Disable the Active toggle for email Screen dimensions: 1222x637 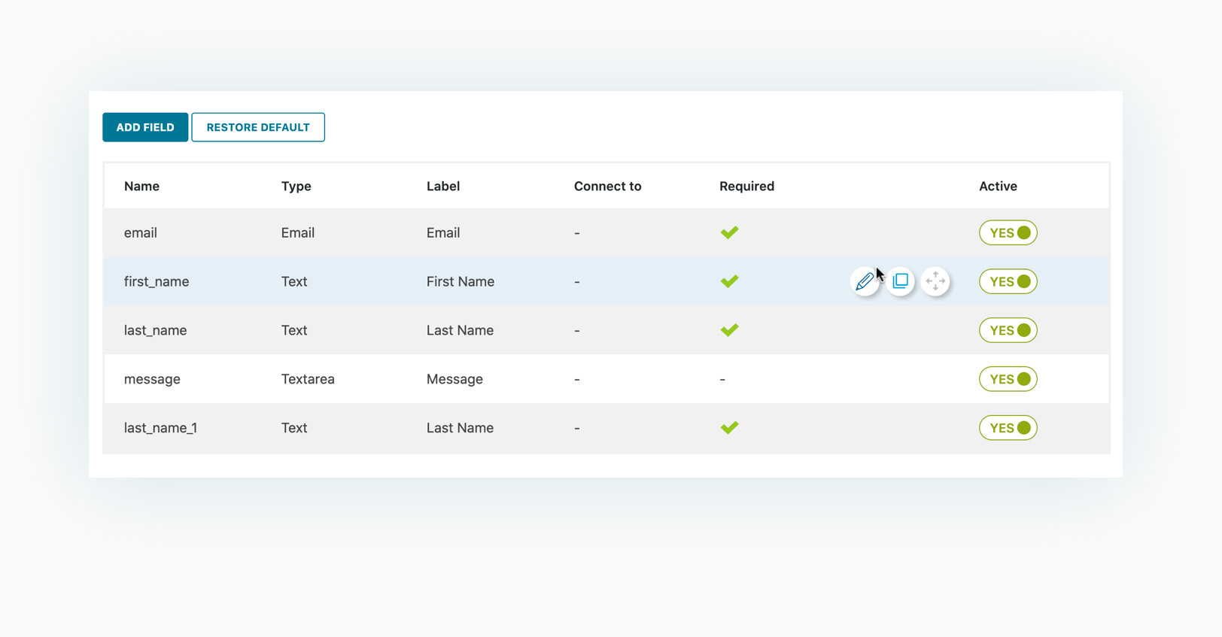[1008, 233]
